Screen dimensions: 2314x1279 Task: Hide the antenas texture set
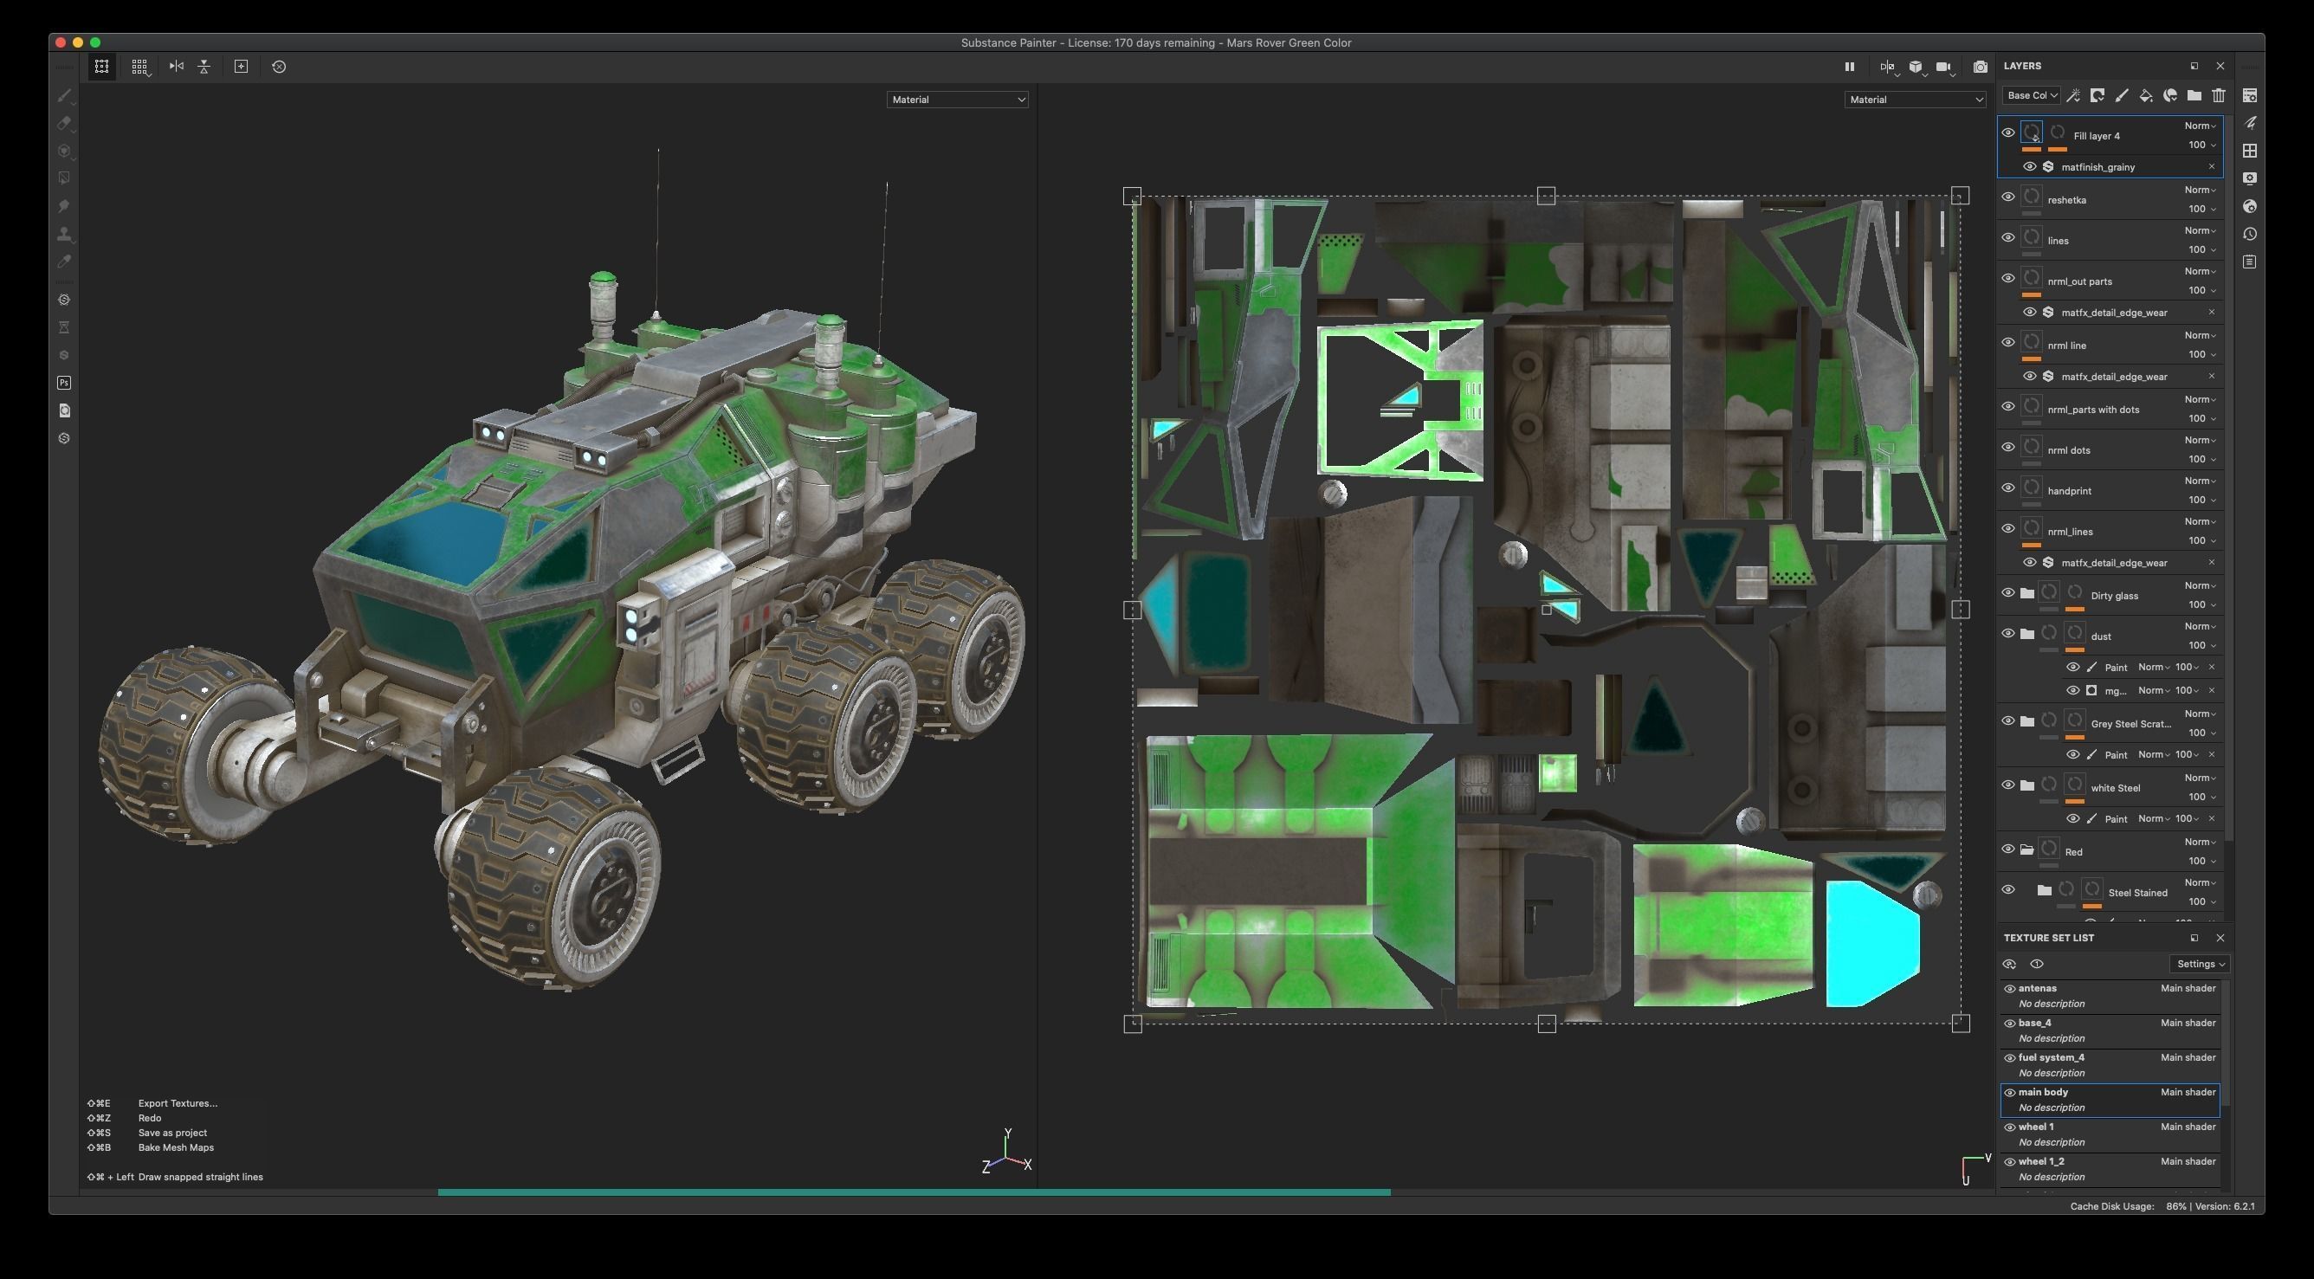tap(2009, 988)
